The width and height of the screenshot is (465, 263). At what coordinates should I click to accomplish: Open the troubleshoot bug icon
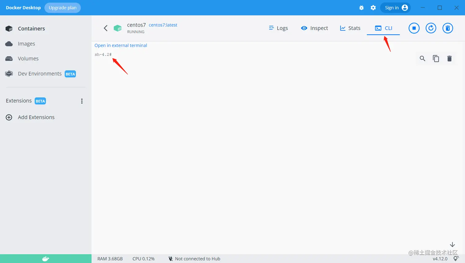click(x=361, y=8)
